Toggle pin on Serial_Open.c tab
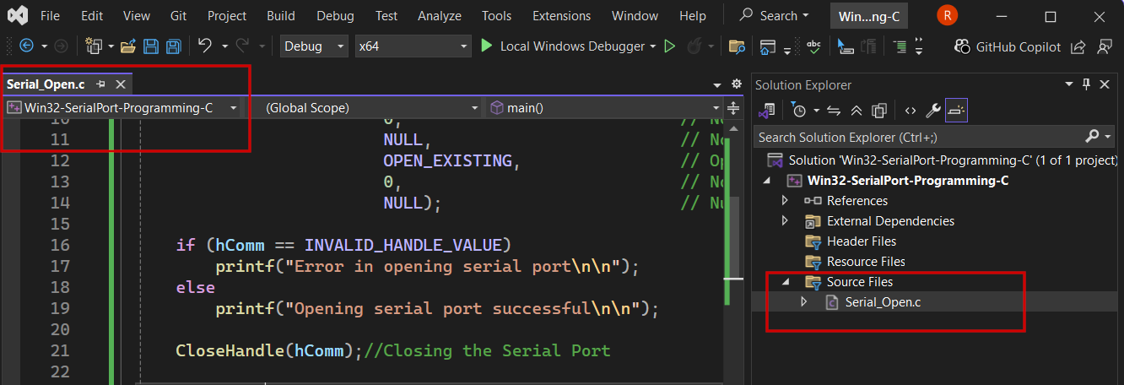The height and width of the screenshot is (385, 1124). coord(100,84)
